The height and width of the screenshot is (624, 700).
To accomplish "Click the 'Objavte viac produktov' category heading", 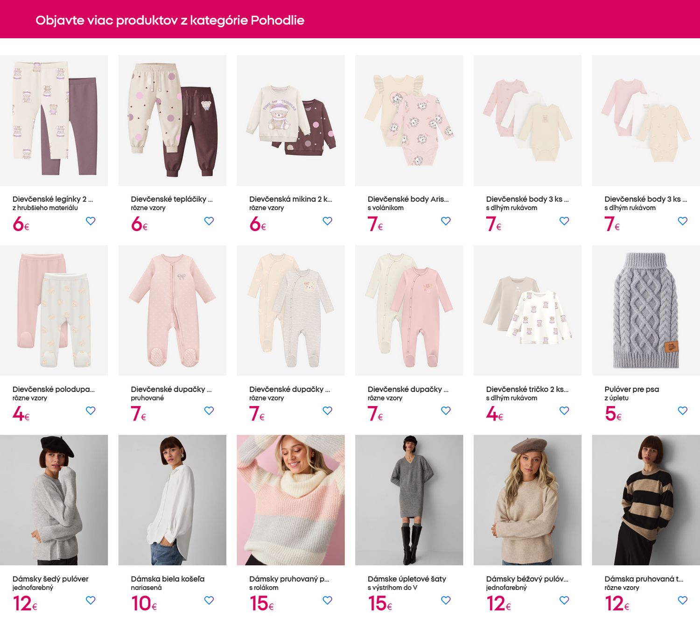I will [x=170, y=21].
